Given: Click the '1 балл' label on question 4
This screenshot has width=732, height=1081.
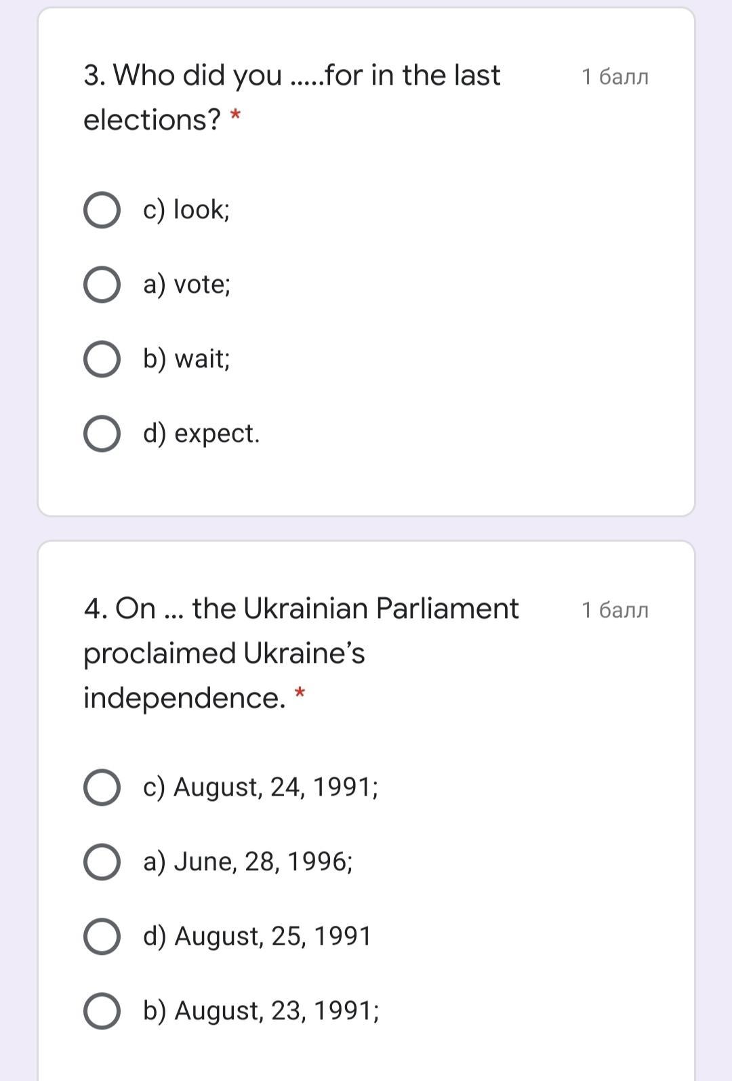Looking at the screenshot, I should pyautogui.click(x=615, y=610).
